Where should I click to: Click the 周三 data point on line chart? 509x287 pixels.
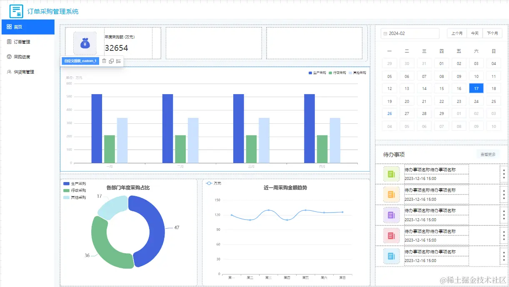pos(269,210)
